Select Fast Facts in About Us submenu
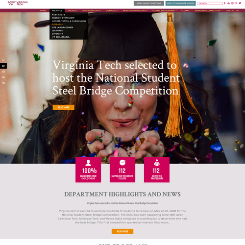This screenshot has width=245, height=245. 58,15
